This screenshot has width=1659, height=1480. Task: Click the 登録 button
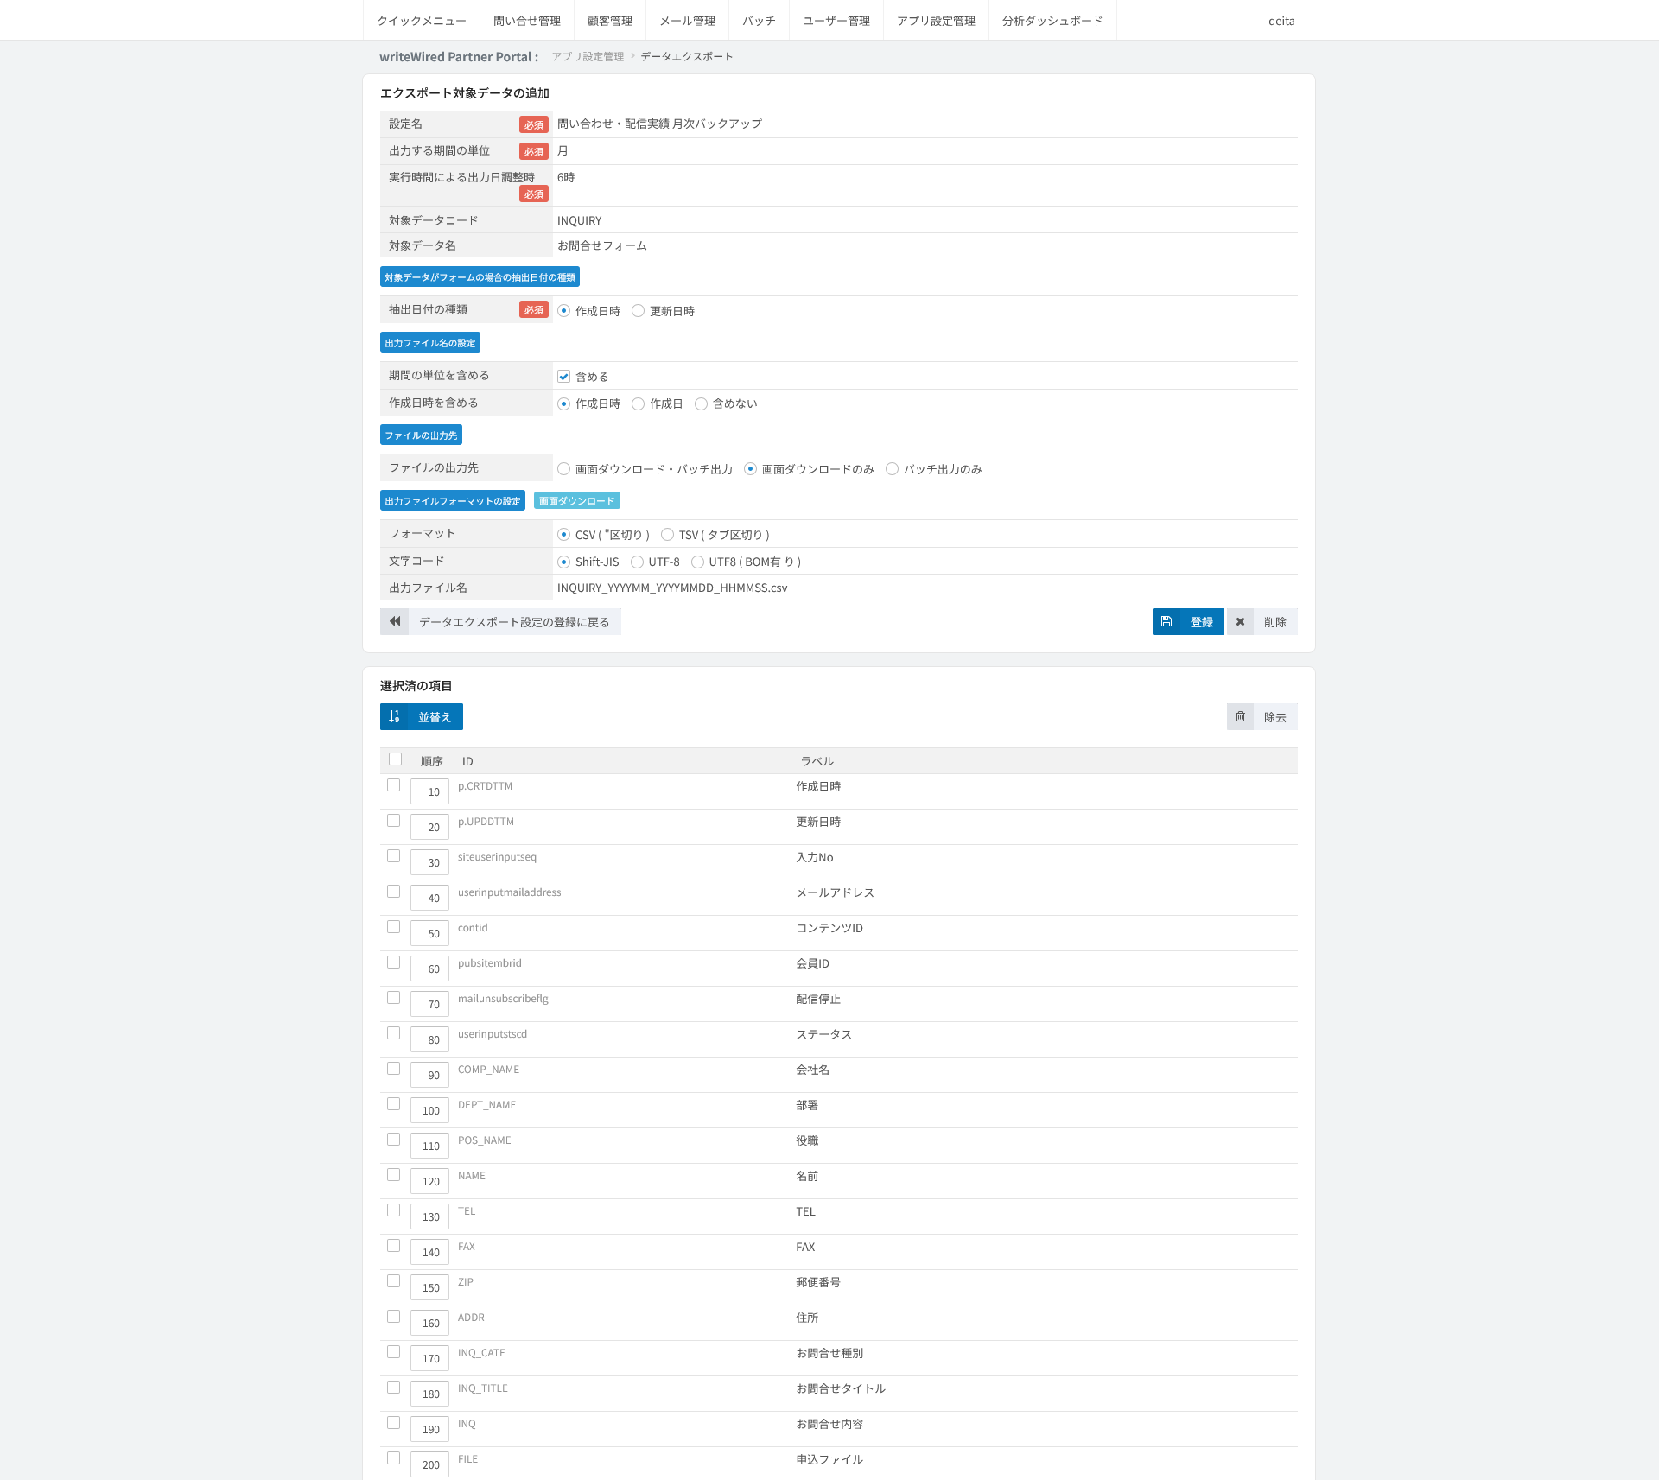[x=1188, y=621]
